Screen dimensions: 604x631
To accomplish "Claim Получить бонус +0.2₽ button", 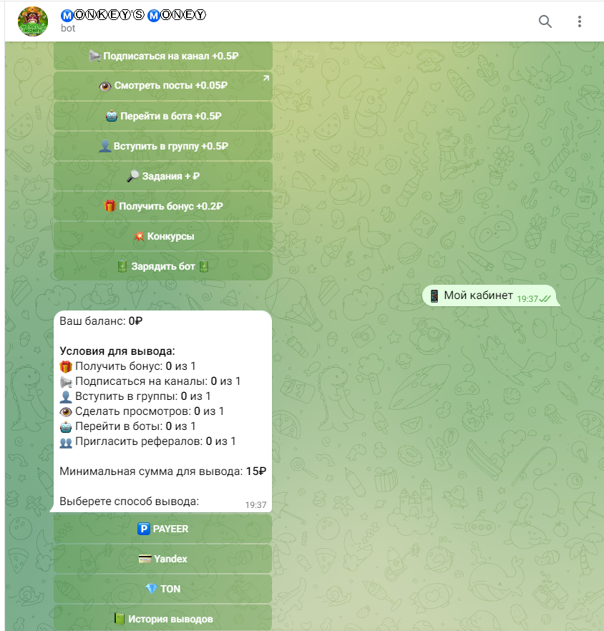I will 163,206.
